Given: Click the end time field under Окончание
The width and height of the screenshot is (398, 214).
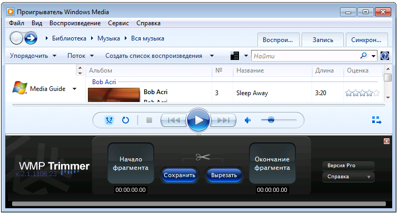Looking at the screenshot, I should click(272, 190).
